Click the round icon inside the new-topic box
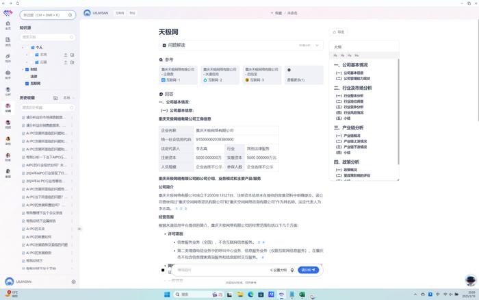The image size is (479, 300). coord(70,15)
